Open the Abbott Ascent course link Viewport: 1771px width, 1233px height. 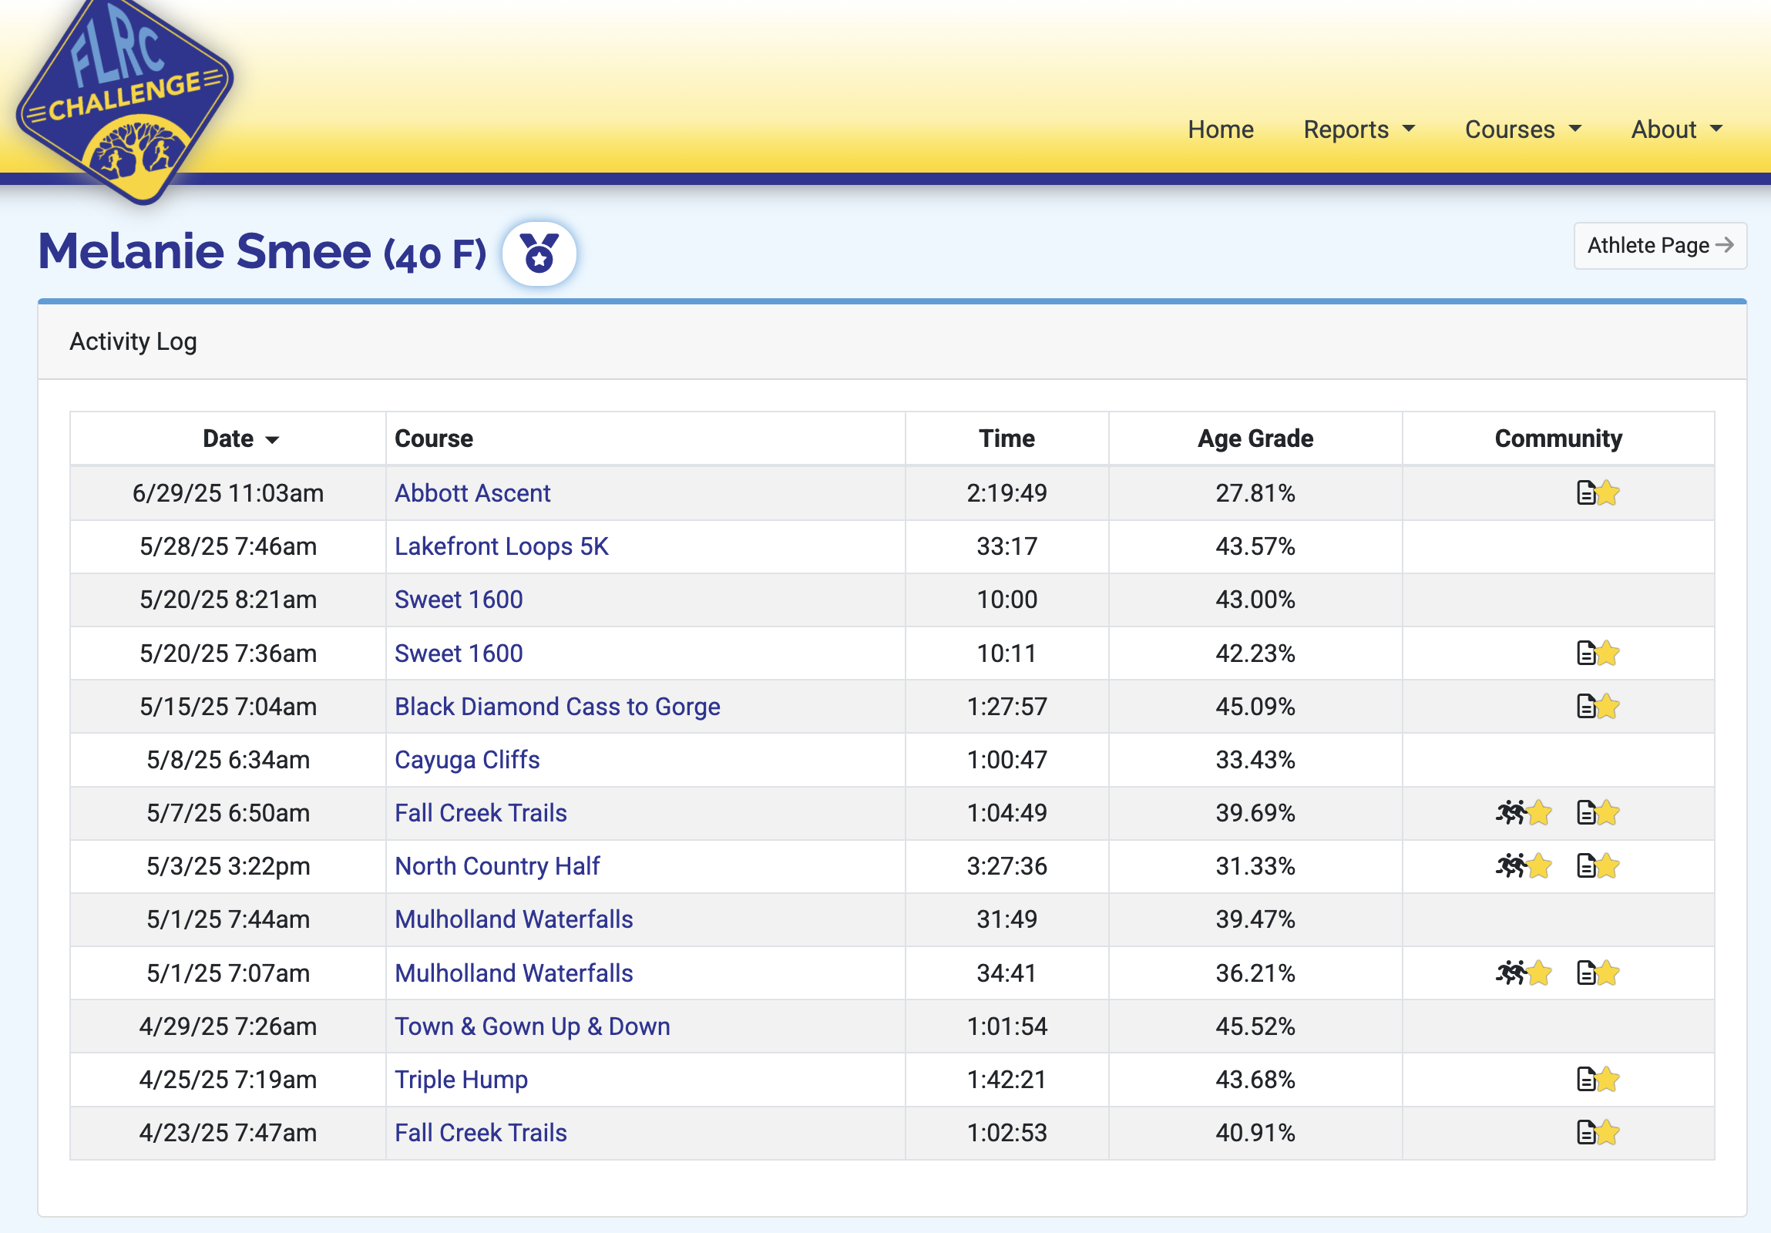(472, 492)
